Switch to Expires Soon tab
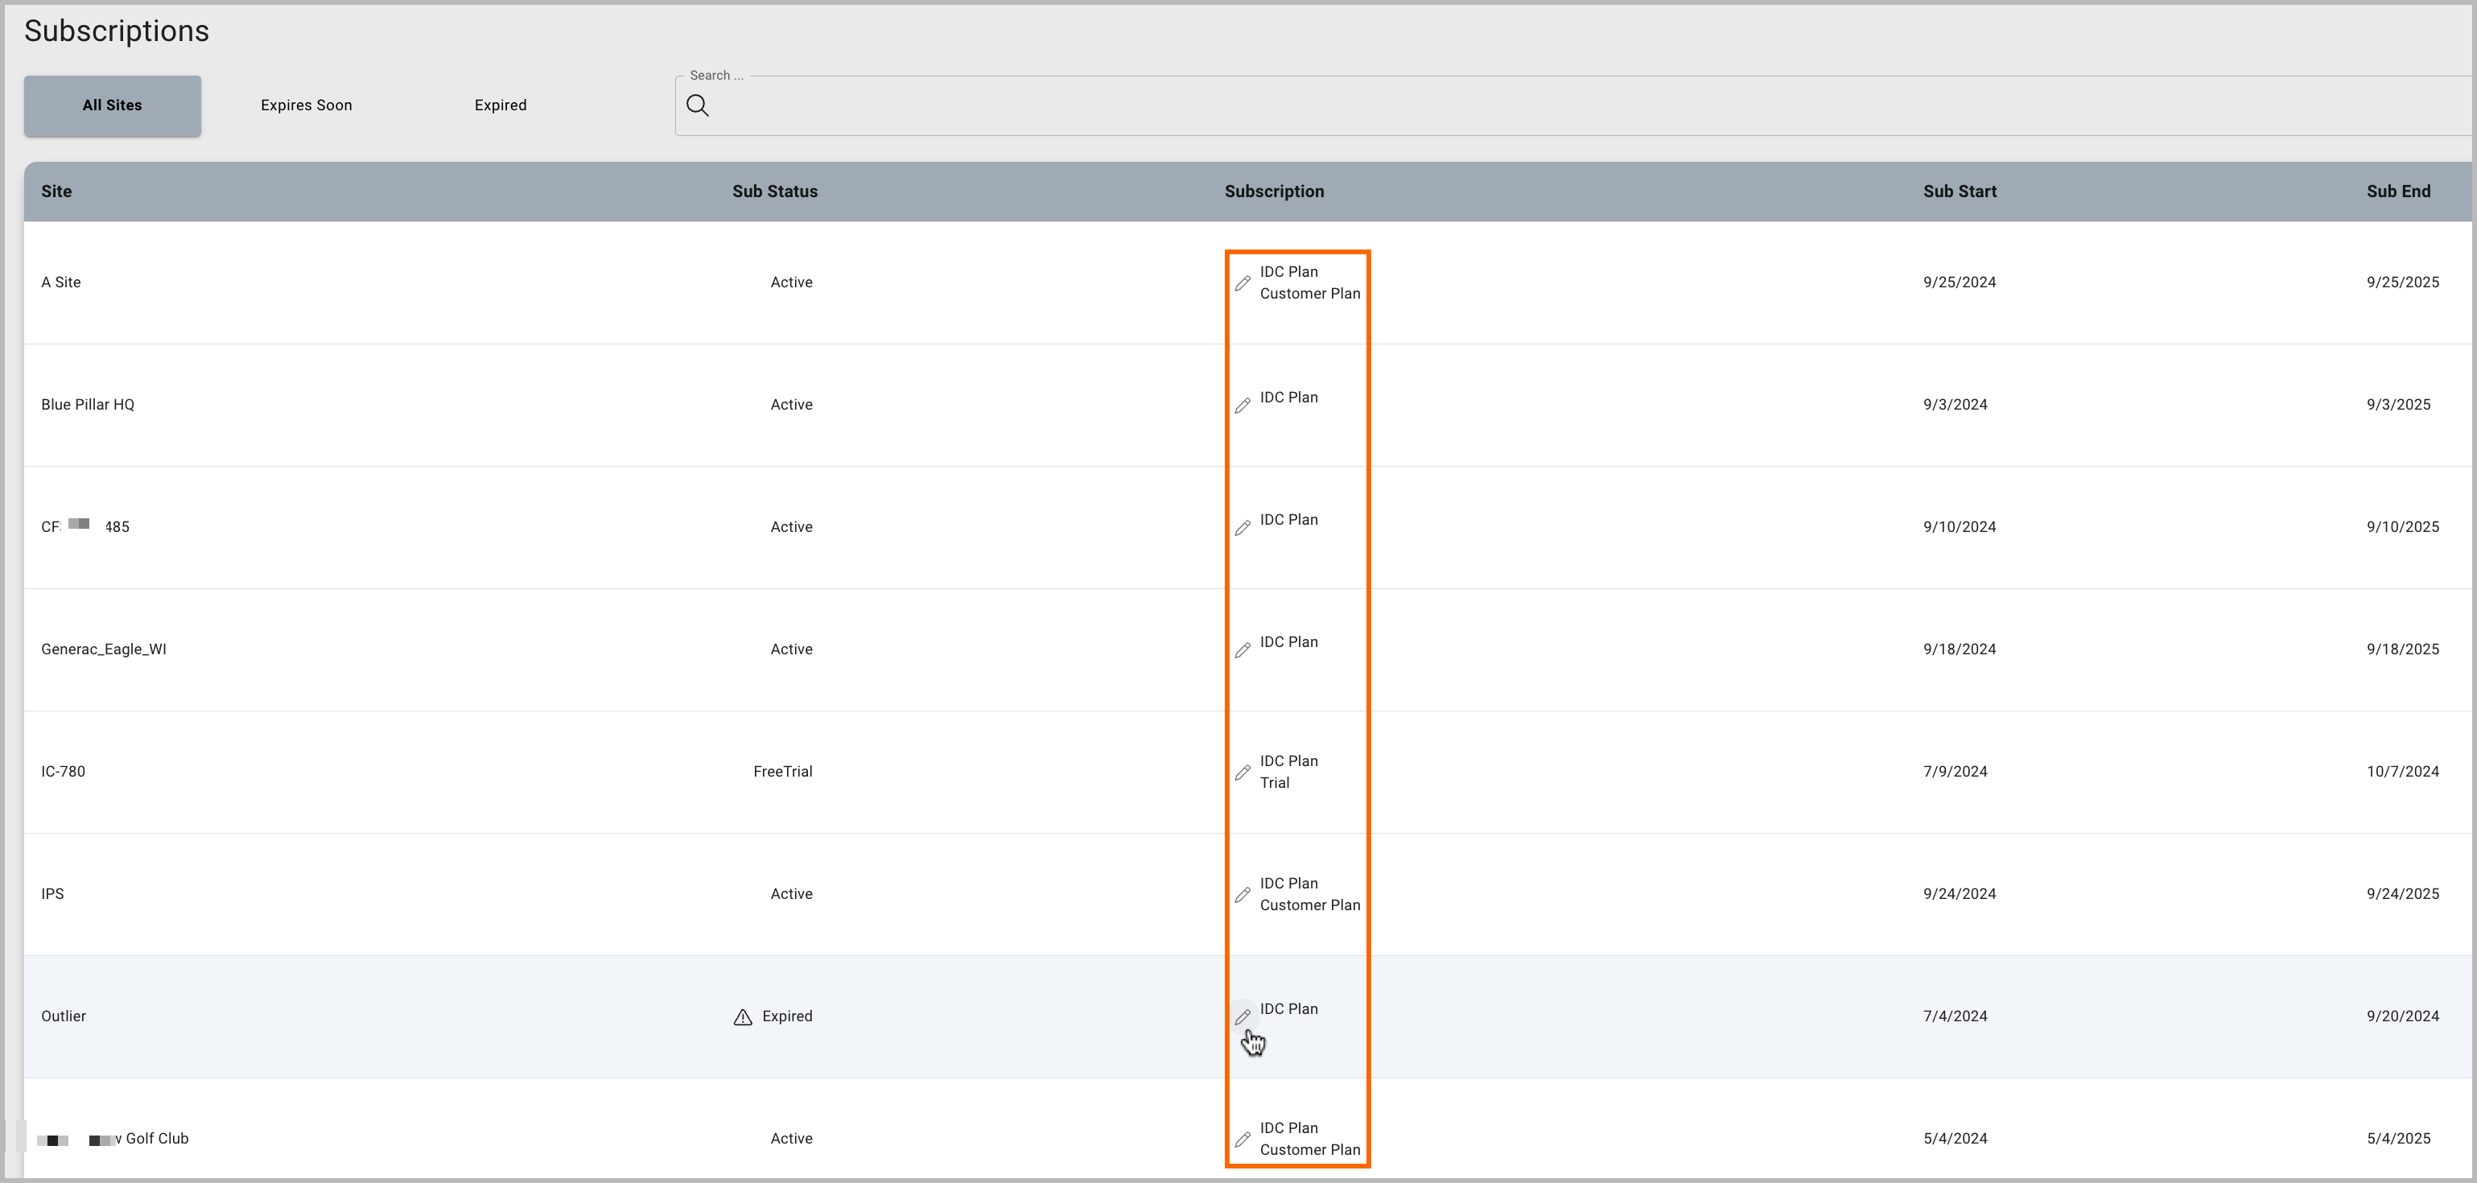The width and height of the screenshot is (2477, 1183). point(306,105)
